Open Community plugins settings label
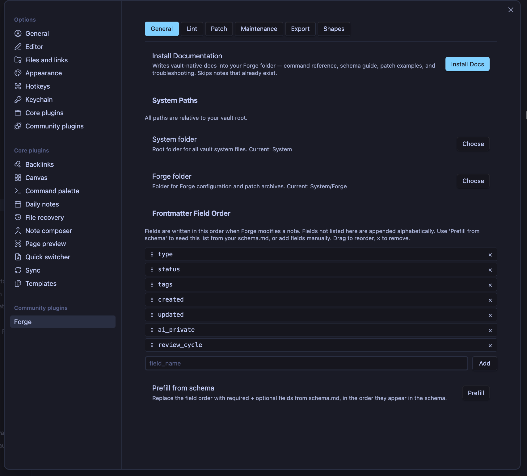This screenshot has width=527, height=476. (x=54, y=126)
